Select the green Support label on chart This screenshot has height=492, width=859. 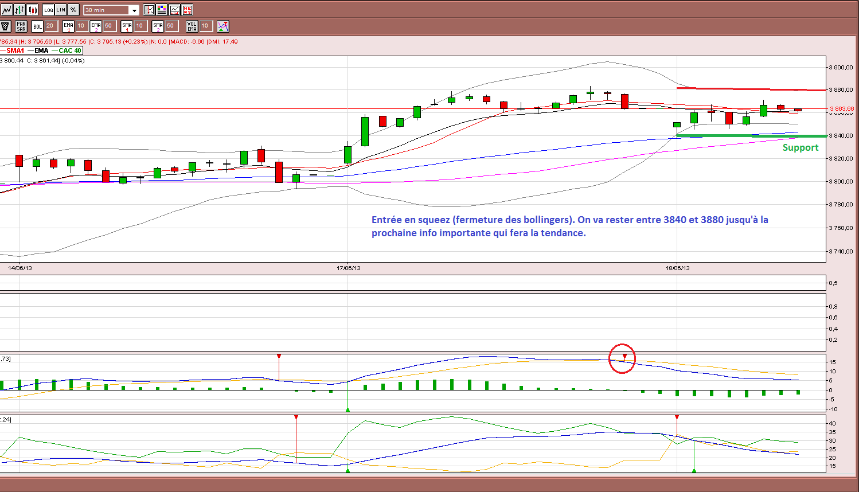[x=801, y=147]
